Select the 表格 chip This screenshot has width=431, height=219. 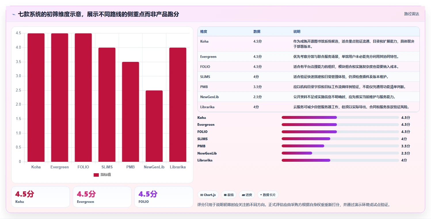(229, 195)
